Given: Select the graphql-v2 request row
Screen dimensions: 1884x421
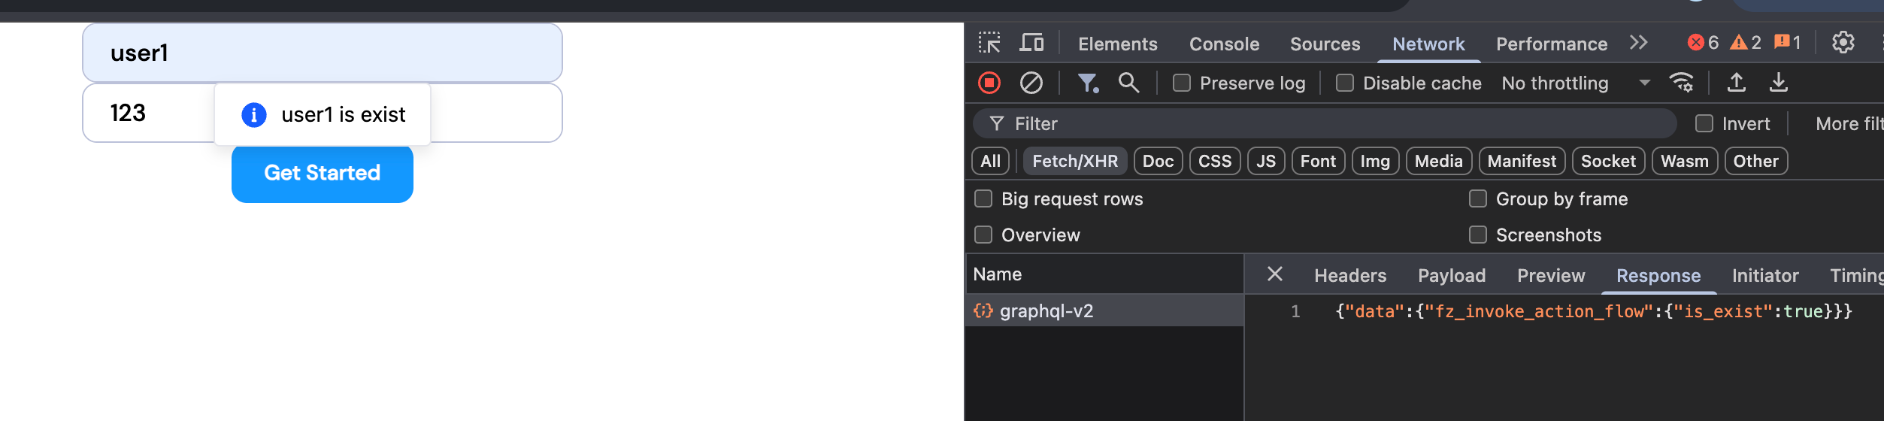Looking at the screenshot, I should click(1046, 311).
